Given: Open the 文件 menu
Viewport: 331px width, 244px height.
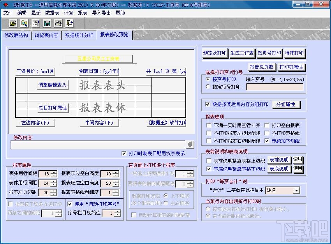Looking at the screenshot, I should point(8,12).
